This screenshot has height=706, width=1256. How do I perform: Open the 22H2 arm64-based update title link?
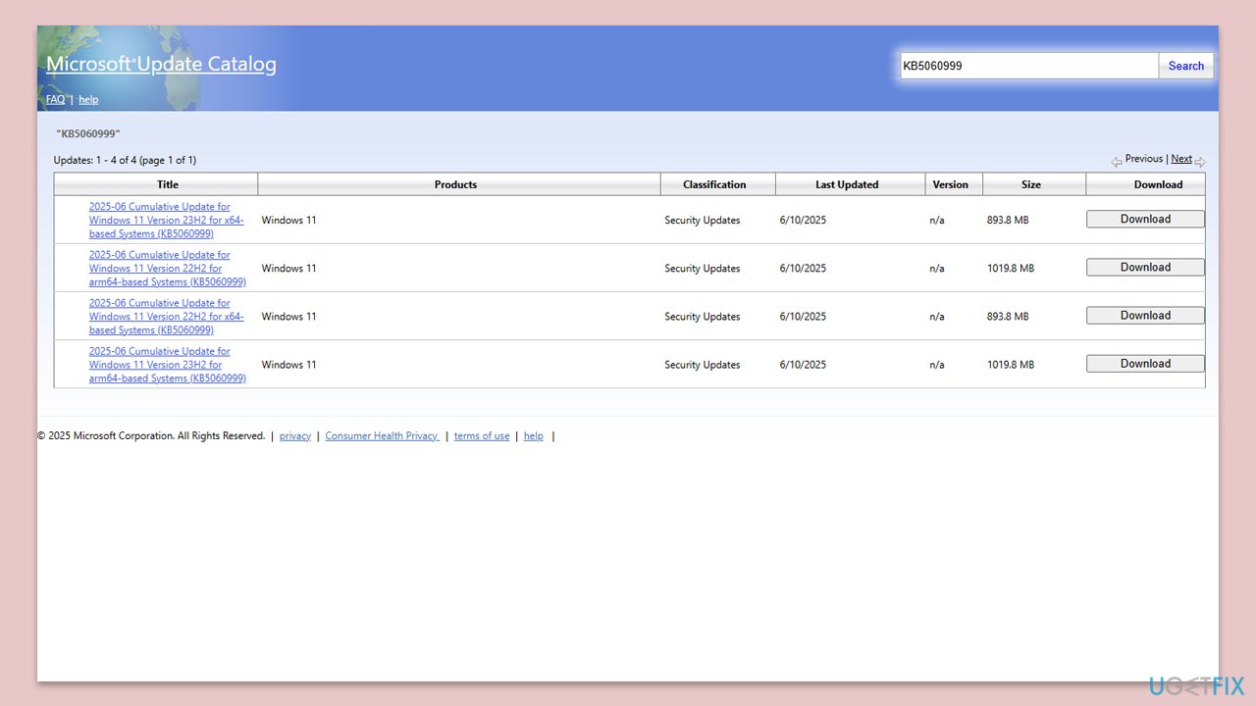pos(167,268)
